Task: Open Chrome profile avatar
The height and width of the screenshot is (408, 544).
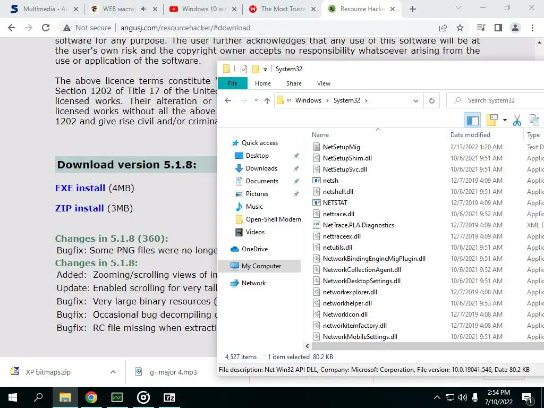Action: tap(515, 28)
